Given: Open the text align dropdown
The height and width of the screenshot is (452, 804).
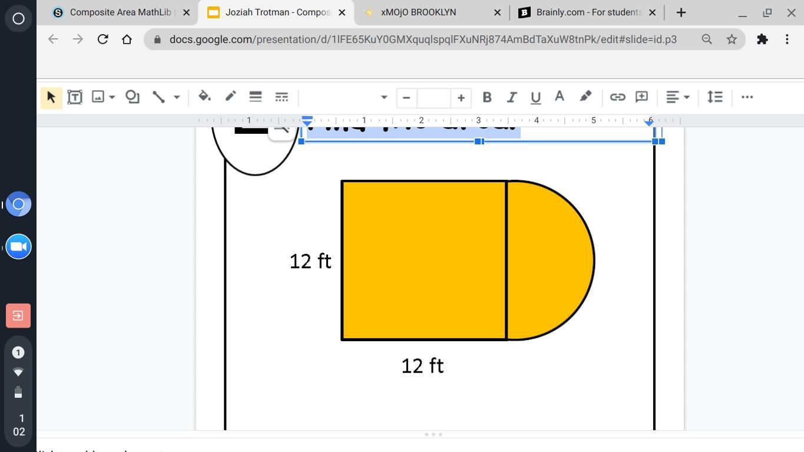Looking at the screenshot, I should pyautogui.click(x=677, y=97).
